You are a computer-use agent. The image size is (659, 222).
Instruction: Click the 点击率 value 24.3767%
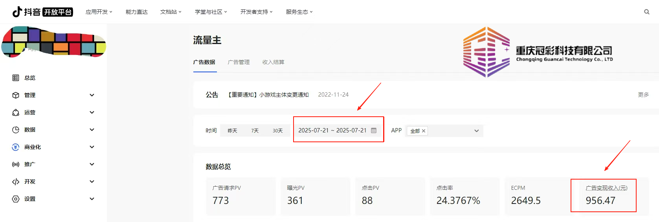458,200
